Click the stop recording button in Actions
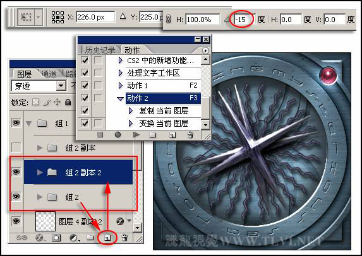This screenshot has height=256, width=362. 100,134
